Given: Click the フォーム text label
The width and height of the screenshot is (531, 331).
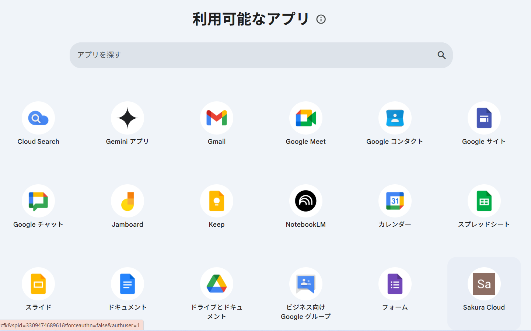Looking at the screenshot, I should coord(395,307).
